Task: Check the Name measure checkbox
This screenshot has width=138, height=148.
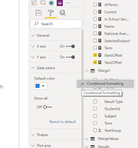Action: coord(95,26)
